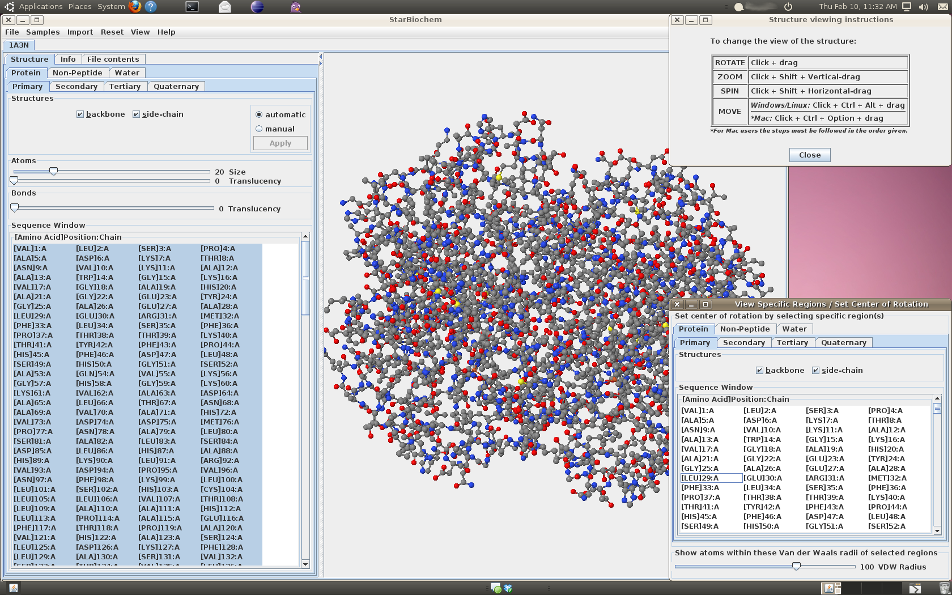Open the mail envelope icon in top panel

(x=225, y=7)
